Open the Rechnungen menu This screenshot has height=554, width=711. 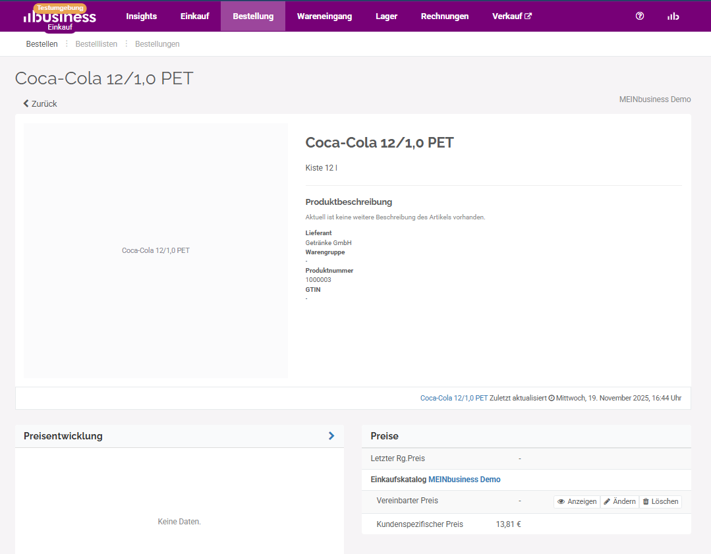pos(444,16)
